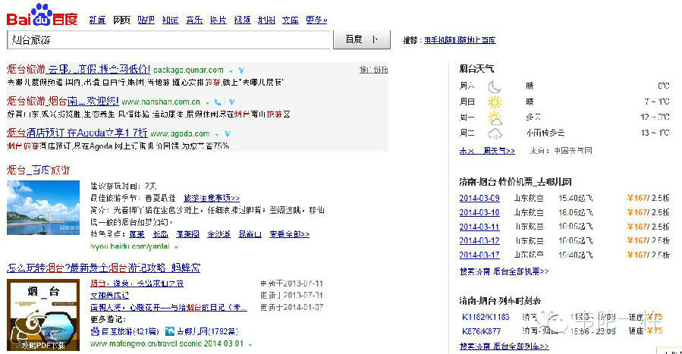Open the 视频 tab

click(242, 20)
